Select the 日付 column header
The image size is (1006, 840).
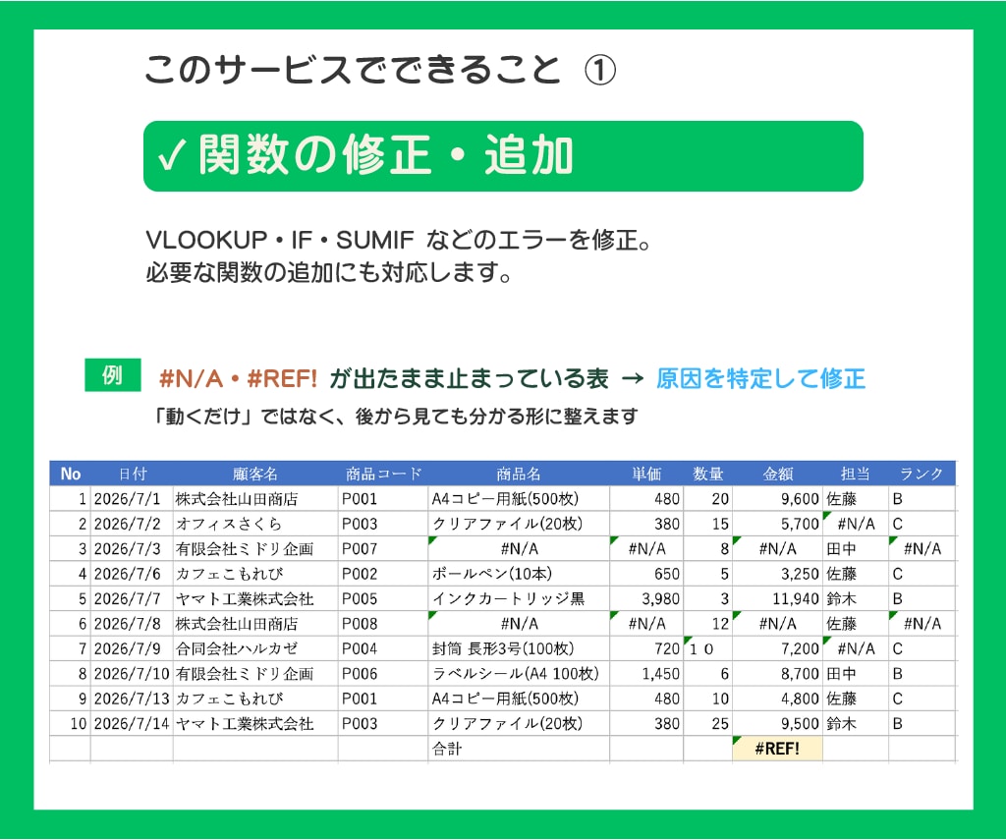coord(133,474)
